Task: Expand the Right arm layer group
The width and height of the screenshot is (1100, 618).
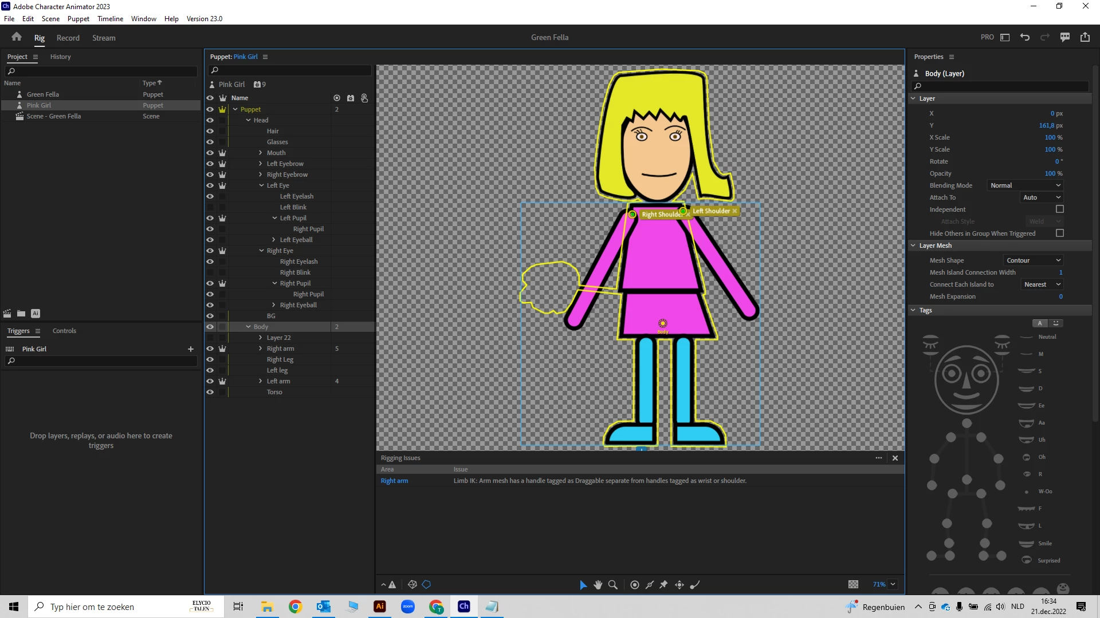Action: click(x=261, y=348)
